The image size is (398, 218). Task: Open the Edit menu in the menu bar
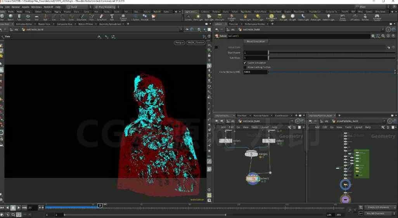click(7, 7)
